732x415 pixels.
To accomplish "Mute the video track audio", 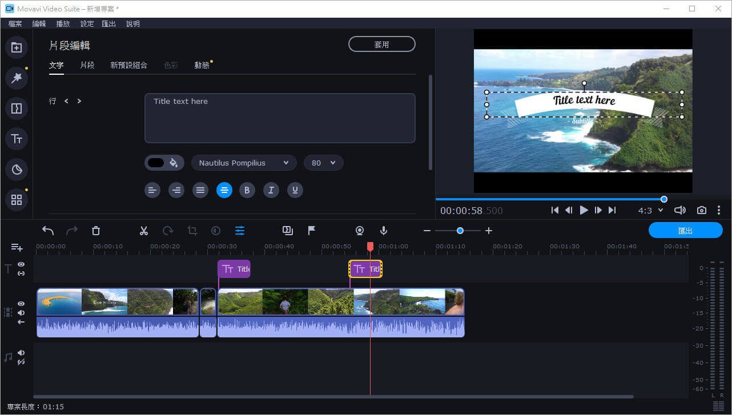I will (21, 313).
